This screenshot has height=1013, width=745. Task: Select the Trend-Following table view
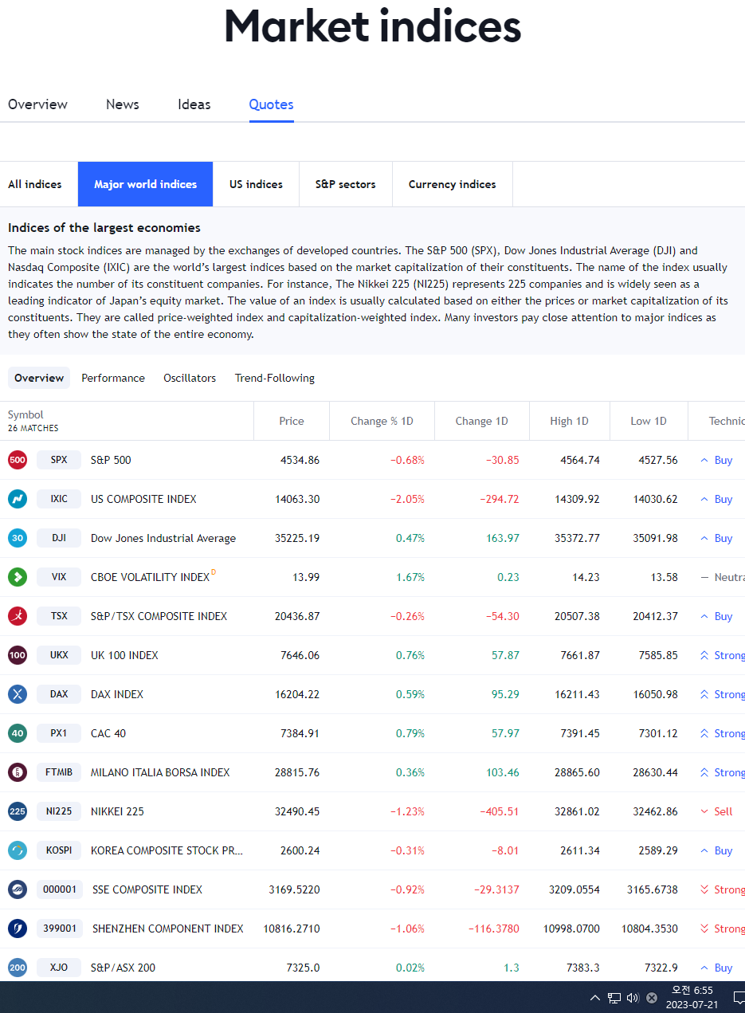pyautogui.click(x=275, y=378)
